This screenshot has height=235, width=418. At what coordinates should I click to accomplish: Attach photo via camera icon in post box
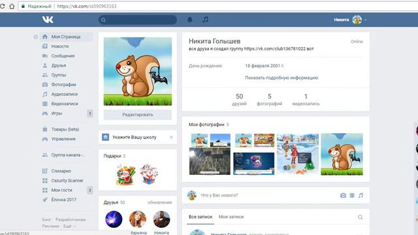tap(343, 196)
